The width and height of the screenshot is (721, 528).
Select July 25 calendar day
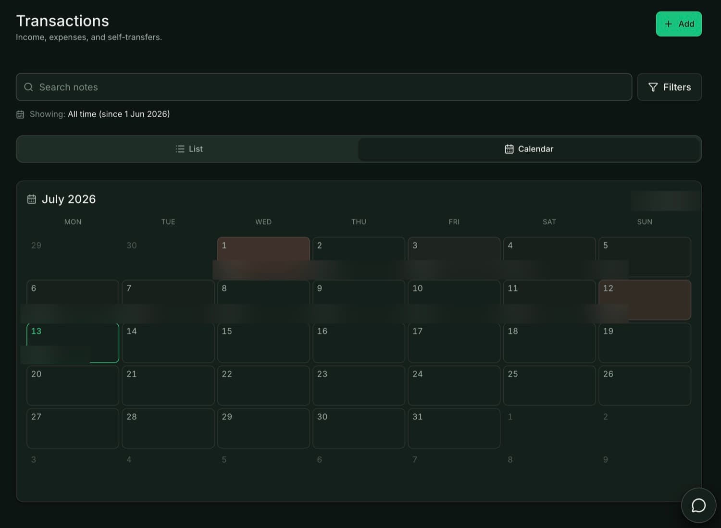[549, 385]
